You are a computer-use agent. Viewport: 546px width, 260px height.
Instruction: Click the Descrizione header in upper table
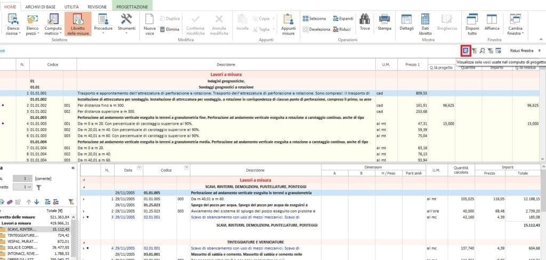pos(226,64)
